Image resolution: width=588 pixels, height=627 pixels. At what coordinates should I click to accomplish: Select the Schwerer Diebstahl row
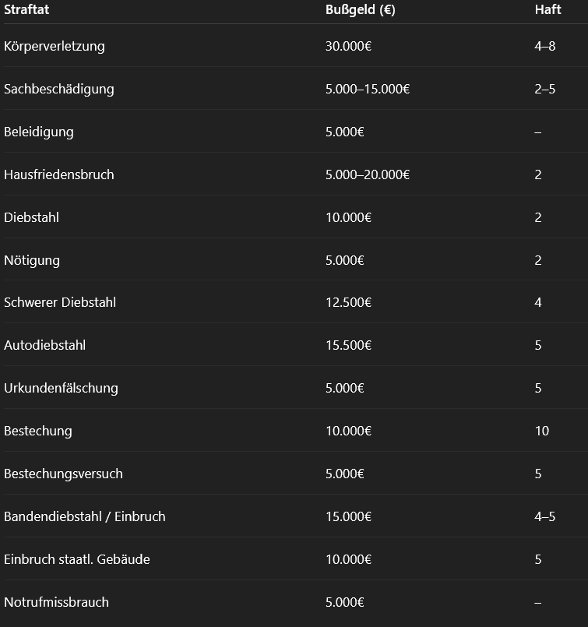click(60, 302)
